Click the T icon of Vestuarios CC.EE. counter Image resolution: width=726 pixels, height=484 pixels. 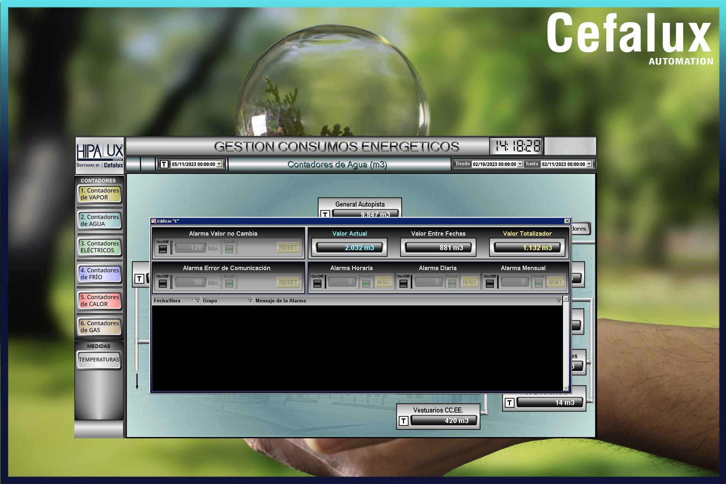pos(404,421)
